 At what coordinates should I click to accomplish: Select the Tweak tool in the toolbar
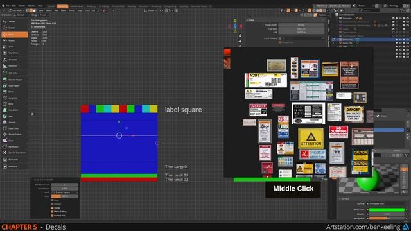click(x=14, y=21)
